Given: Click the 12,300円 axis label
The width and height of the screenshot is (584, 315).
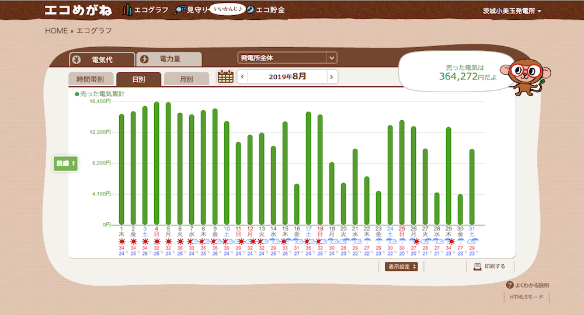Looking at the screenshot, I should [100, 132].
